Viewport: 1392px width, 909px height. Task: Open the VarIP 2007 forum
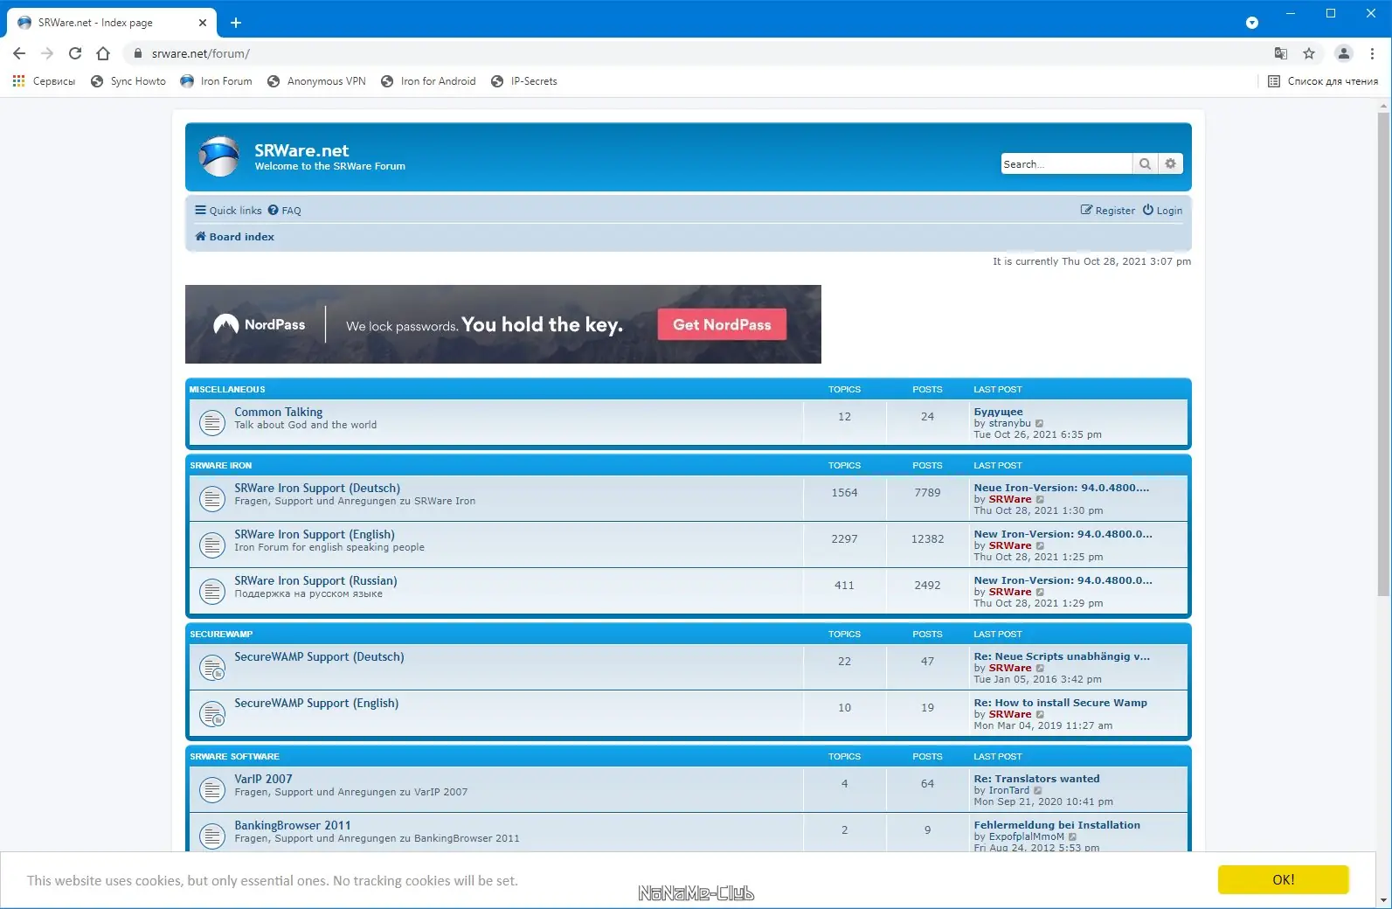[x=263, y=779]
